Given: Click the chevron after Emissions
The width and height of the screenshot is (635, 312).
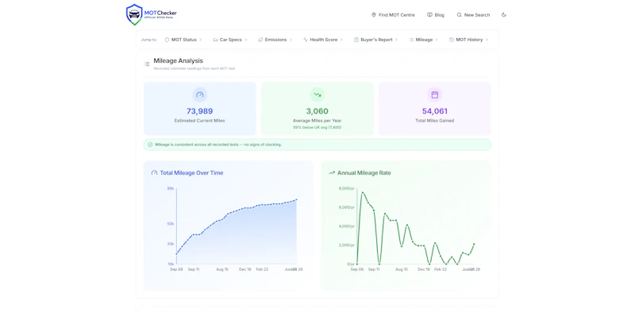Looking at the screenshot, I should [291, 40].
